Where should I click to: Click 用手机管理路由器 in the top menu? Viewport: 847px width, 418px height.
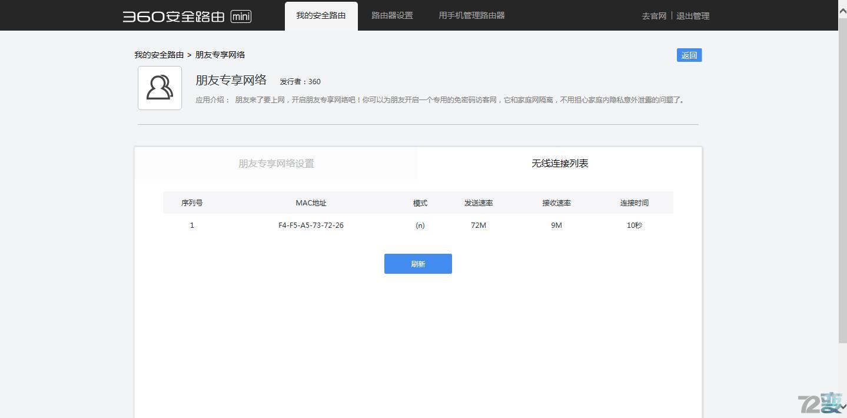471,15
